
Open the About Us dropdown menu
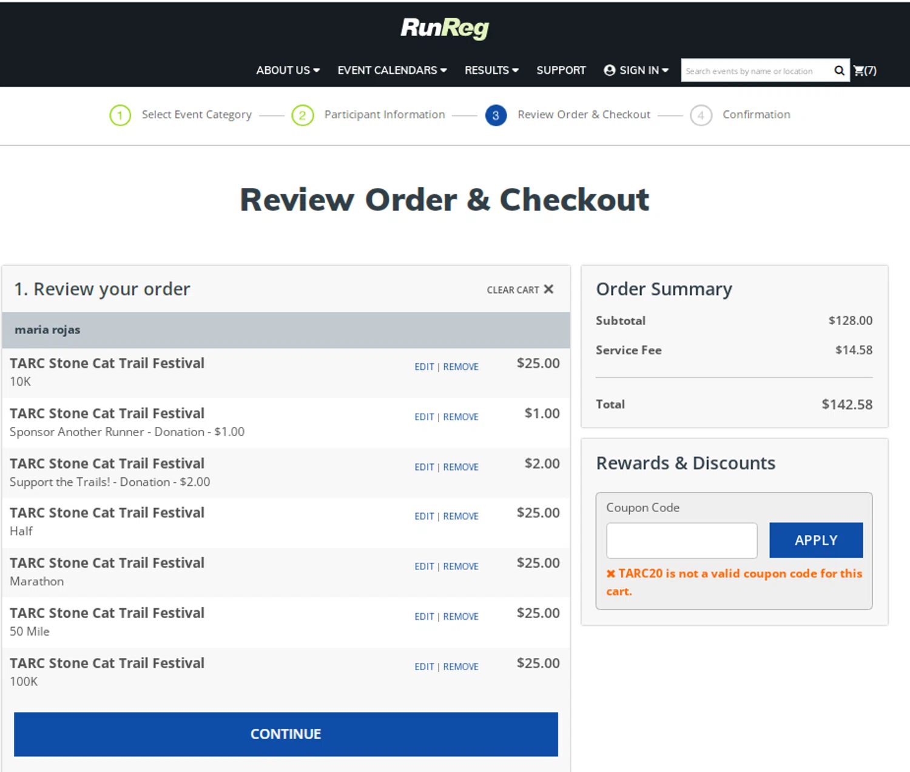coord(288,70)
